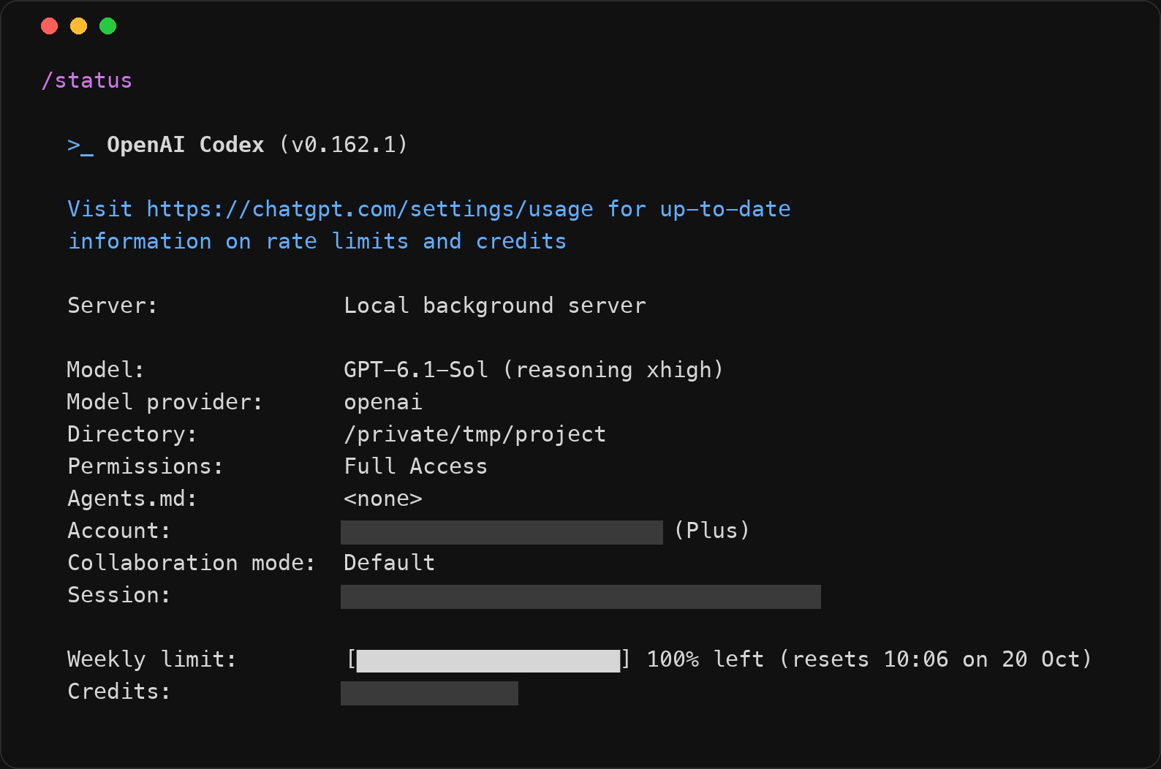1161x769 pixels.
Task: Click the '100% left' text
Action: 706,659
